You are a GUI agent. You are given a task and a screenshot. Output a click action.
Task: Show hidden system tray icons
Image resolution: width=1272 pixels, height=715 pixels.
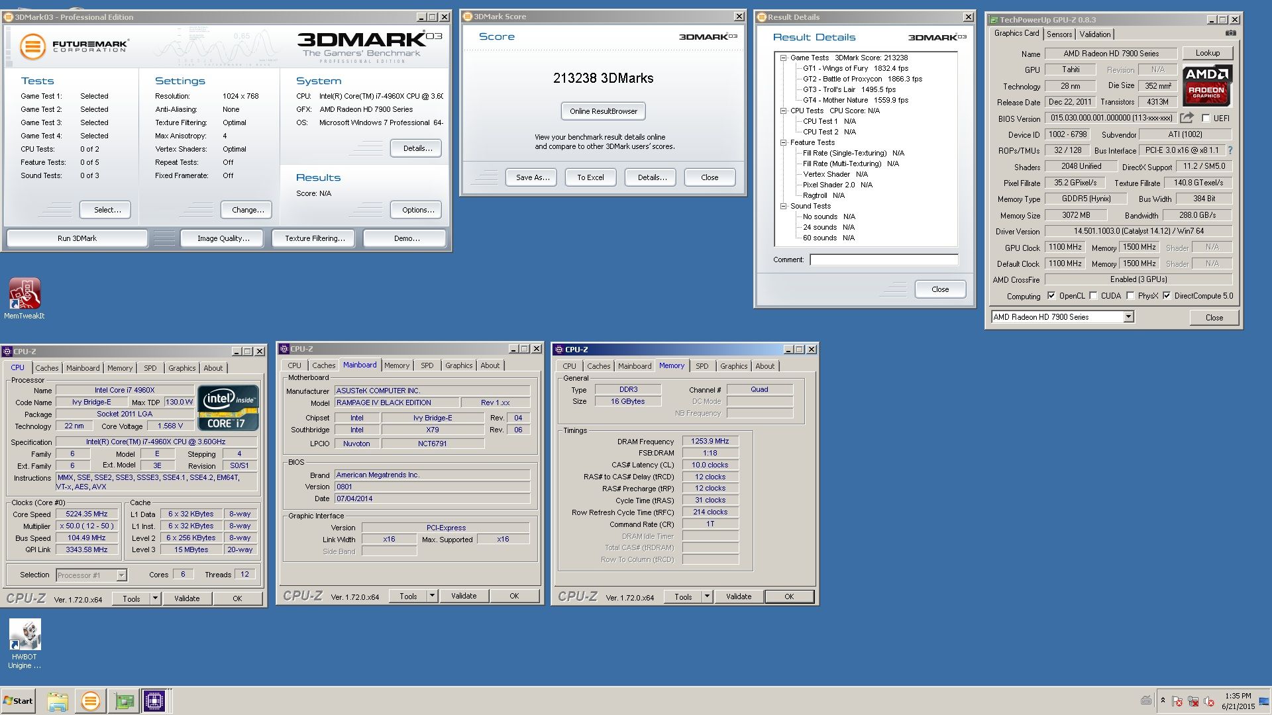point(1163,700)
